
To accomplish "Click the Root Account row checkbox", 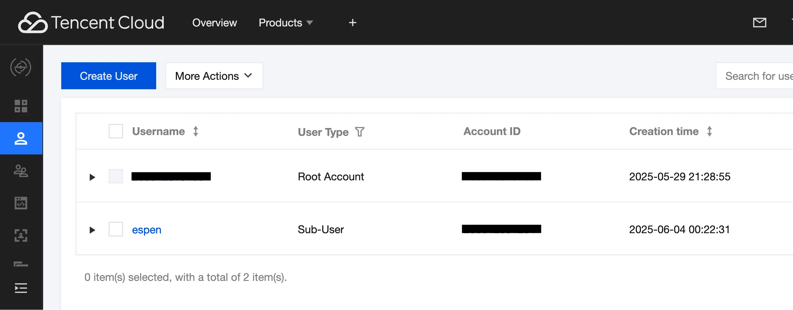I will [x=116, y=177].
